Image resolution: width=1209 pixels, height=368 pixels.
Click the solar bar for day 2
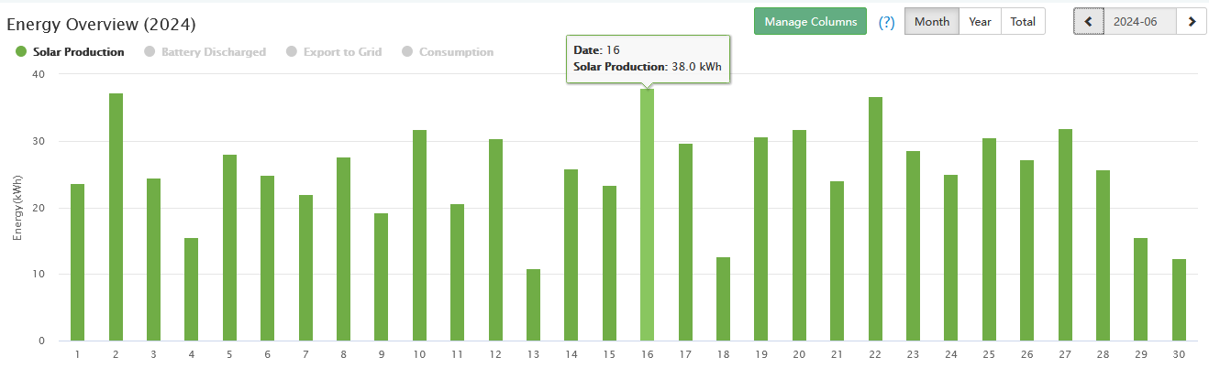pos(116,217)
